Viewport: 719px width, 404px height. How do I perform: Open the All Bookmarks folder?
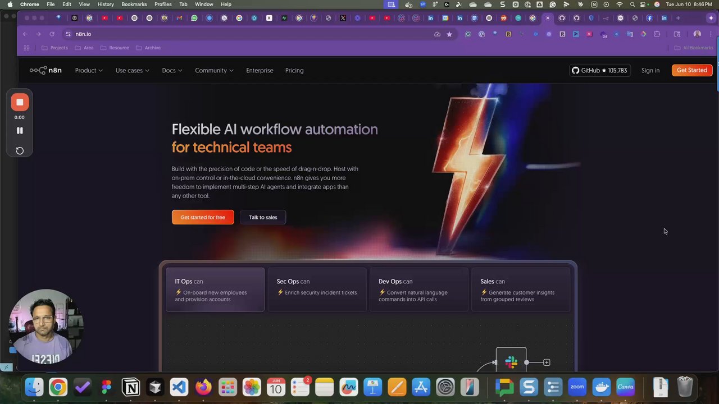[x=694, y=48]
